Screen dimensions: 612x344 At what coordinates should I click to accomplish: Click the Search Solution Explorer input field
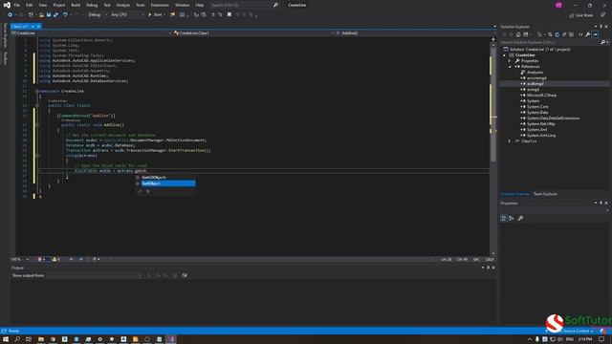click(551, 42)
